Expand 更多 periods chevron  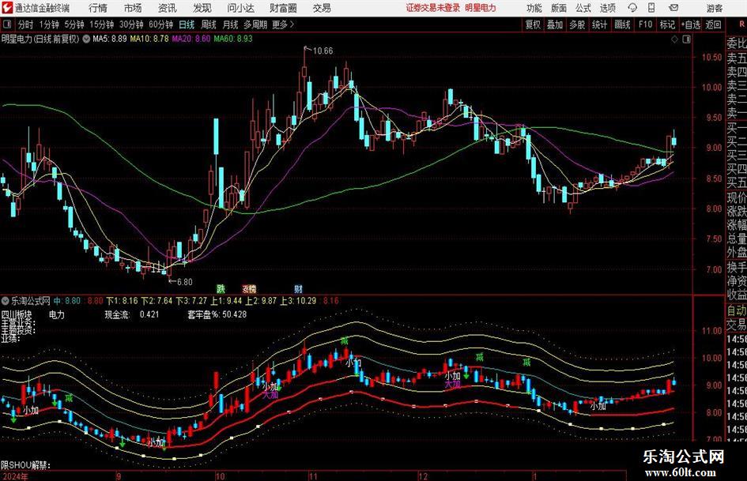(x=292, y=24)
